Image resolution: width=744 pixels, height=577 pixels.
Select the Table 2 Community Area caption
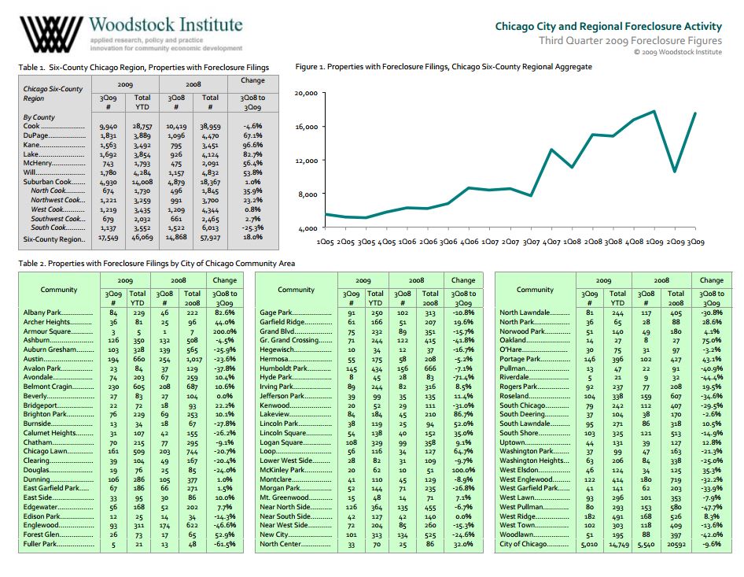(157, 264)
